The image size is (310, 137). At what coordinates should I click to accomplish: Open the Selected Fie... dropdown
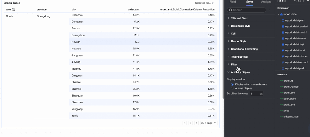(x=205, y=3)
